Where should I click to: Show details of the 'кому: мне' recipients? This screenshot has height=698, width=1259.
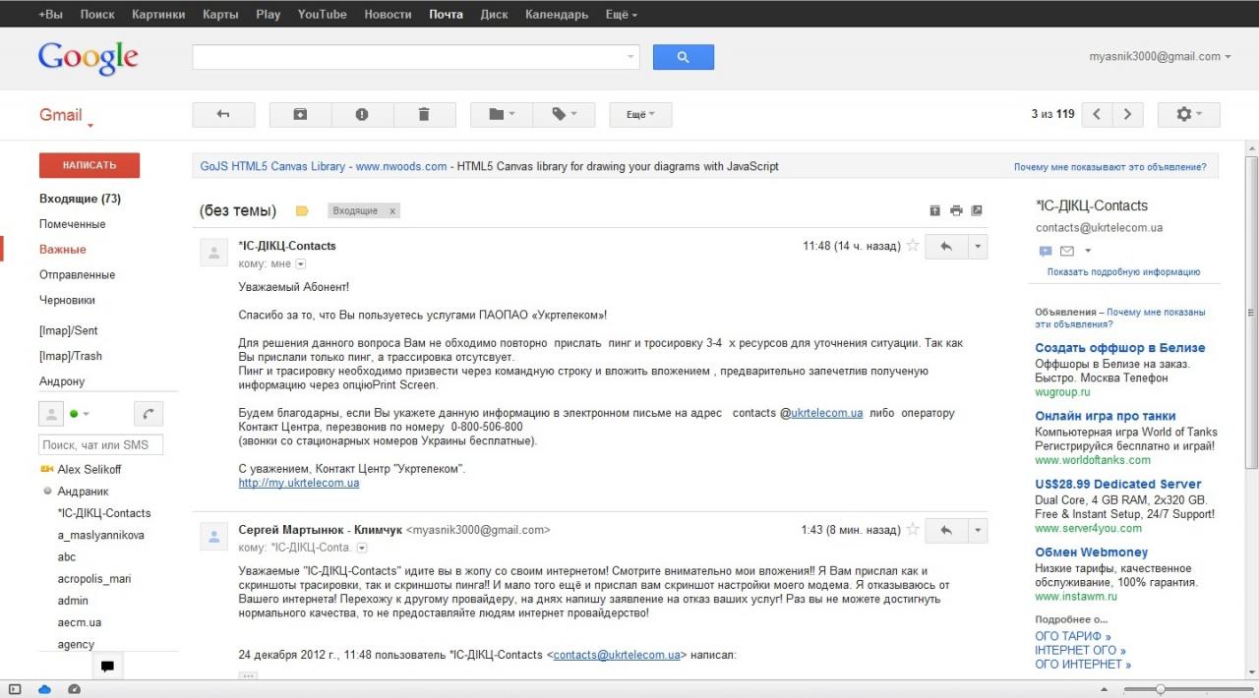[301, 263]
